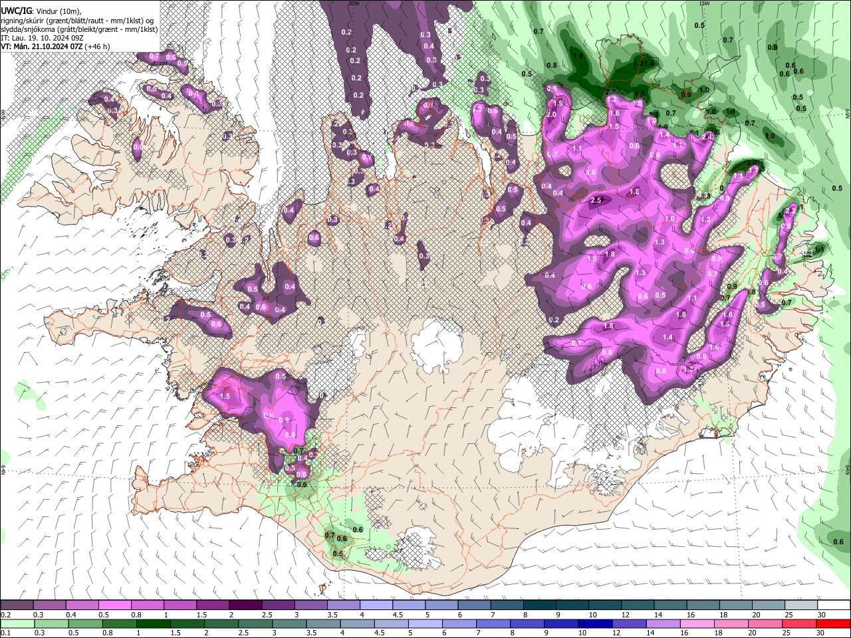Image resolution: width=851 pixels, height=638 pixels.
Task: Click the '0.2' label in the snowfall legend
Action: click(x=5, y=615)
